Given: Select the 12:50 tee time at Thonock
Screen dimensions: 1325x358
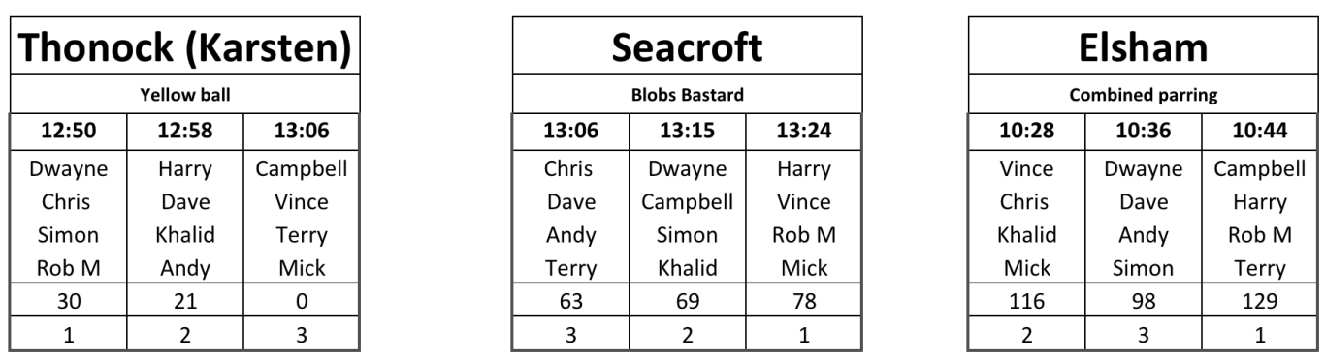Looking at the screenshot, I should 67,130.
